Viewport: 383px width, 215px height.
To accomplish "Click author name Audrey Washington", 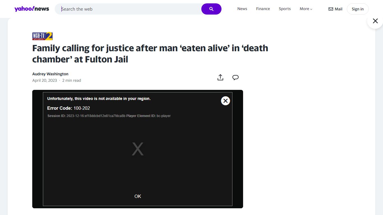I will [x=50, y=74].
